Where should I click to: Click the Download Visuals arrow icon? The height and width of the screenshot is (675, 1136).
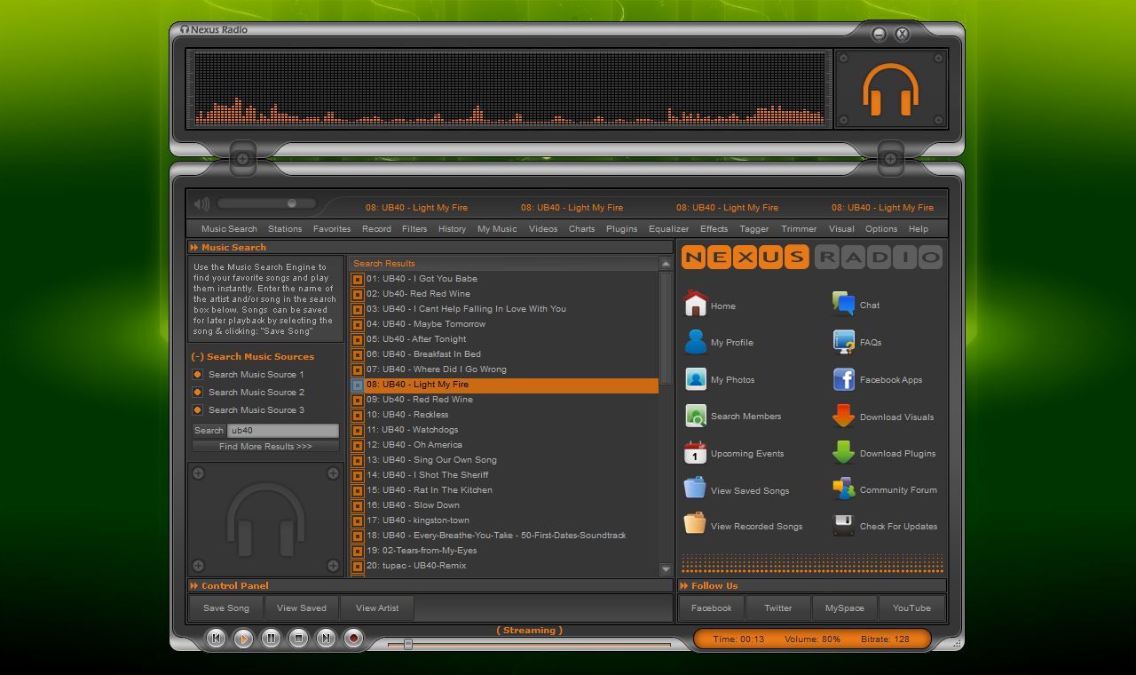[x=843, y=416]
